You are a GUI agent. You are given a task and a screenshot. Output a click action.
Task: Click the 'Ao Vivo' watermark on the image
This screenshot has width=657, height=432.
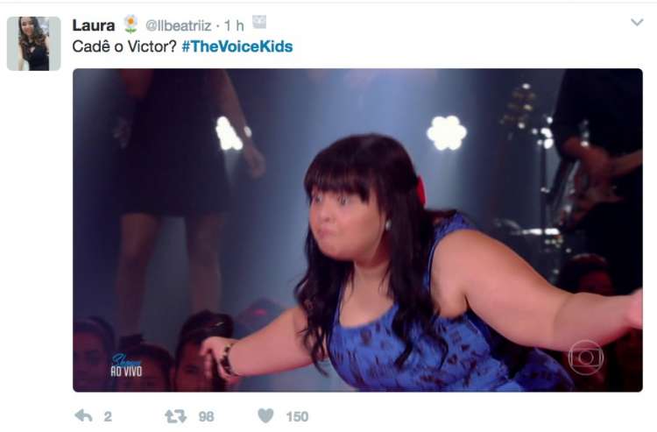pyautogui.click(x=126, y=365)
